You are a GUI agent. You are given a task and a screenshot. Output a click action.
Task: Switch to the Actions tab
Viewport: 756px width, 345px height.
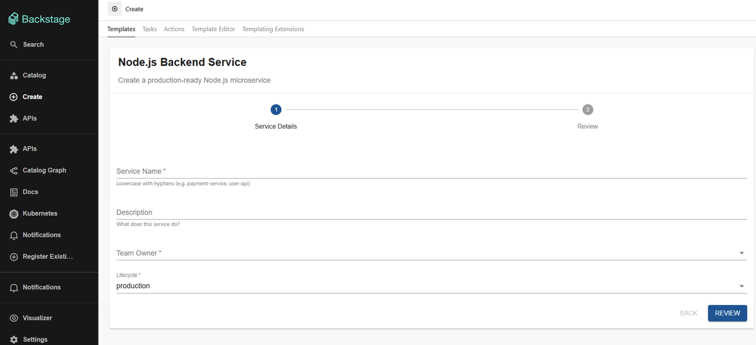tap(174, 29)
